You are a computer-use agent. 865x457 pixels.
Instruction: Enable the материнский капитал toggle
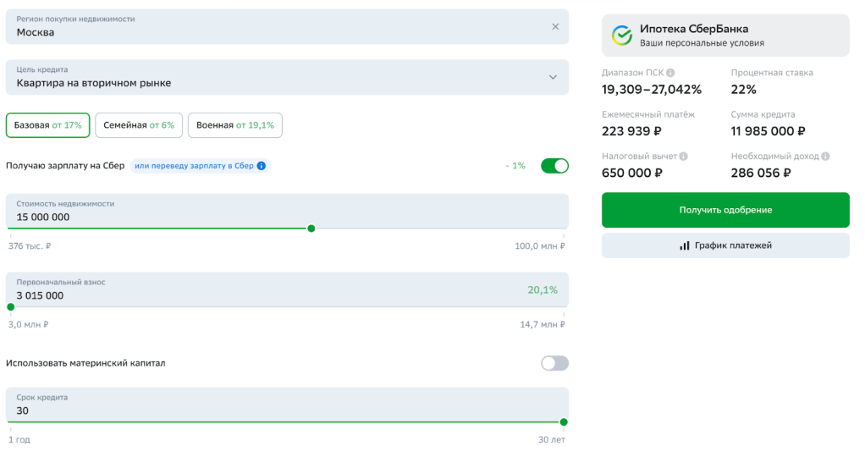pyautogui.click(x=554, y=363)
